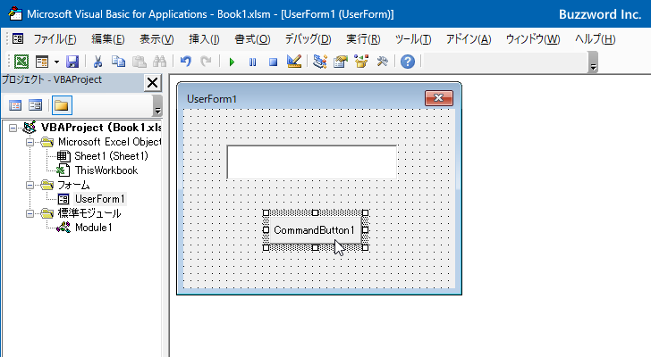The width and height of the screenshot is (651, 357).
Task: Select UserForm1 in the project tree
Action: click(99, 199)
